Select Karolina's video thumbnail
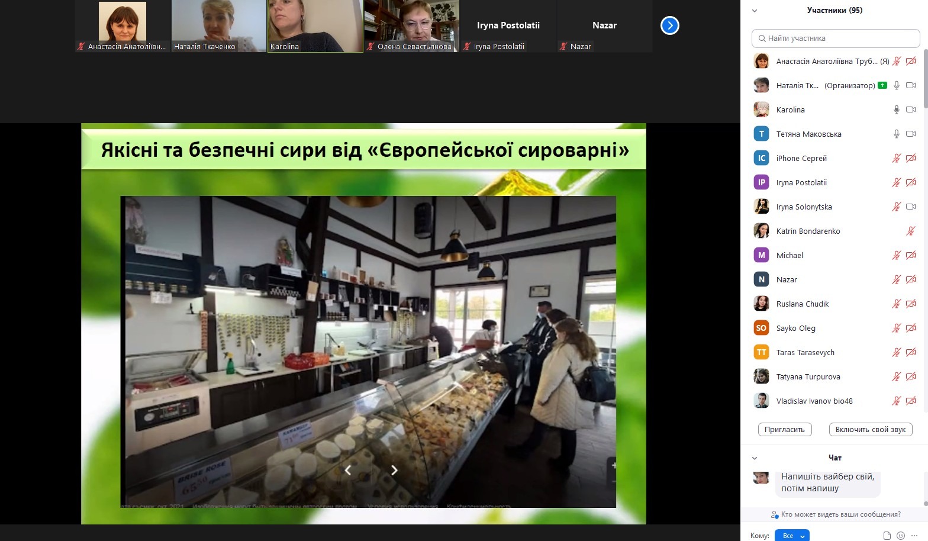The width and height of the screenshot is (928, 541). [315, 26]
